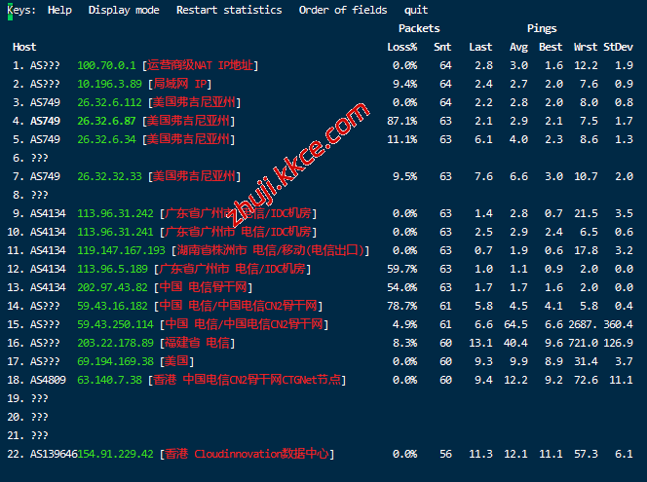Click the Wrst column header
The image size is (647, 482).
tap(586, 47)
